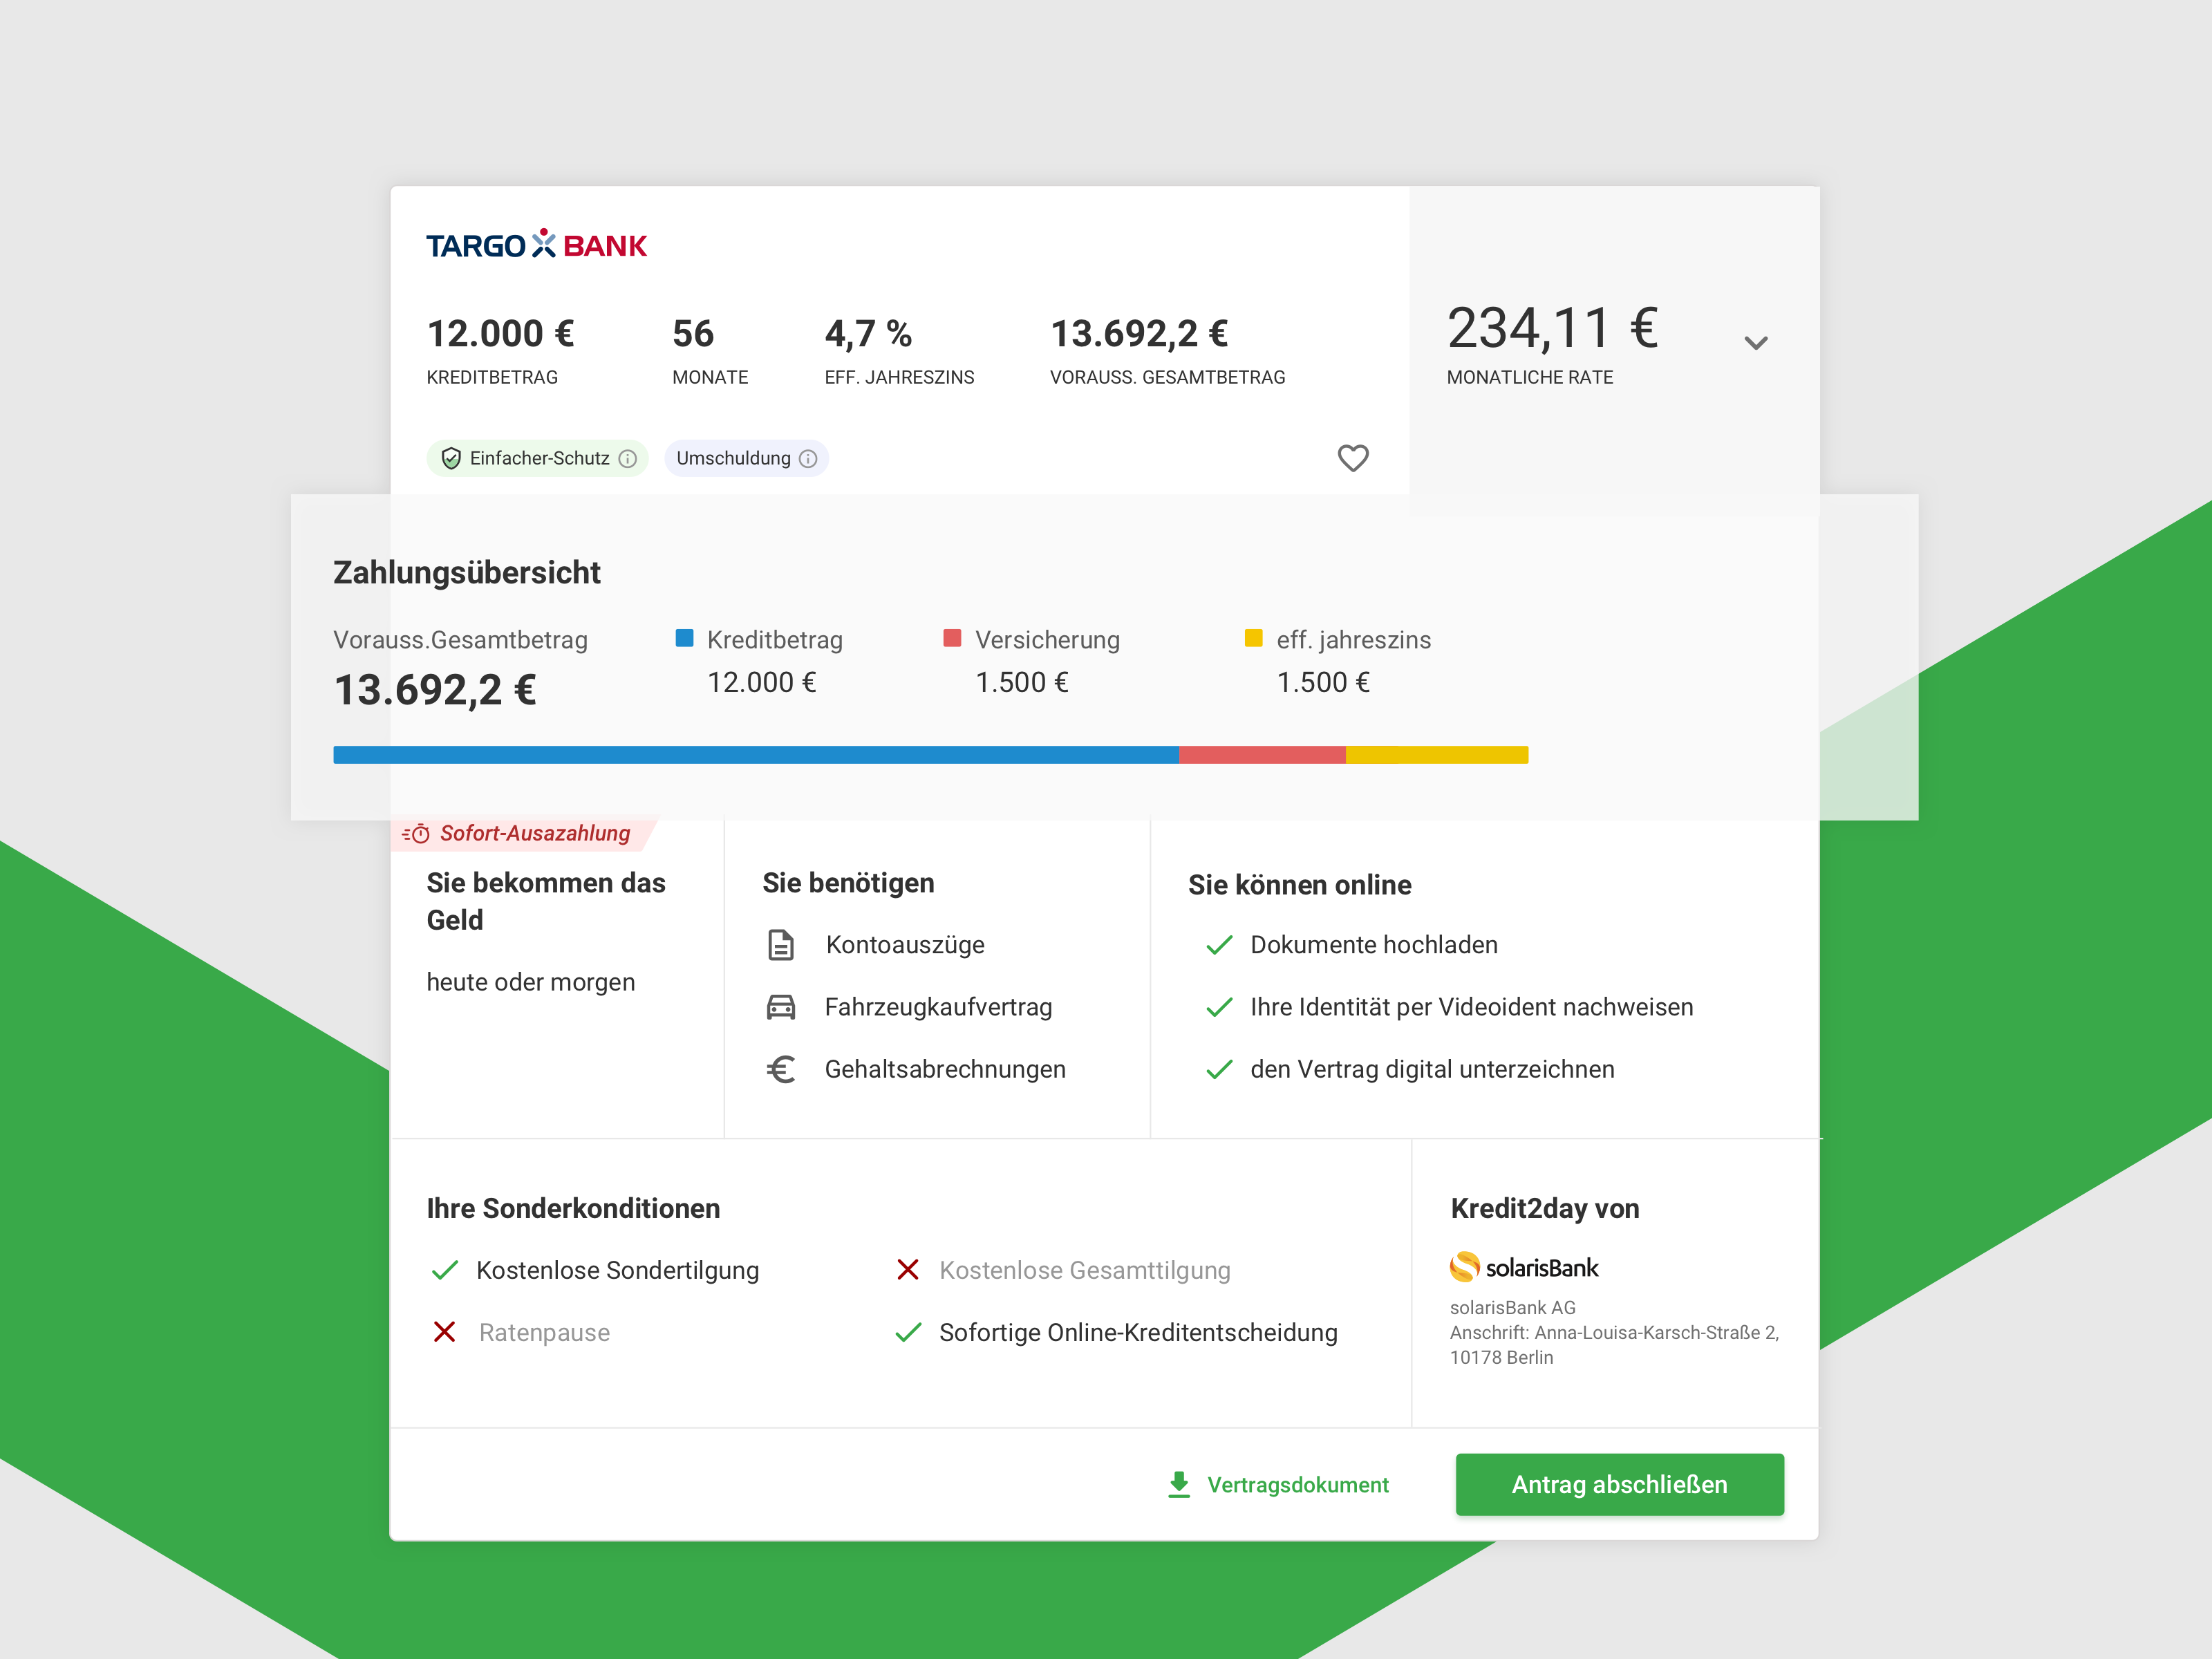The height and width of the screenshot is (1659, 2212).
Task: Click the Antrag abschließen button
Action: click(x=1619, y=1485)
